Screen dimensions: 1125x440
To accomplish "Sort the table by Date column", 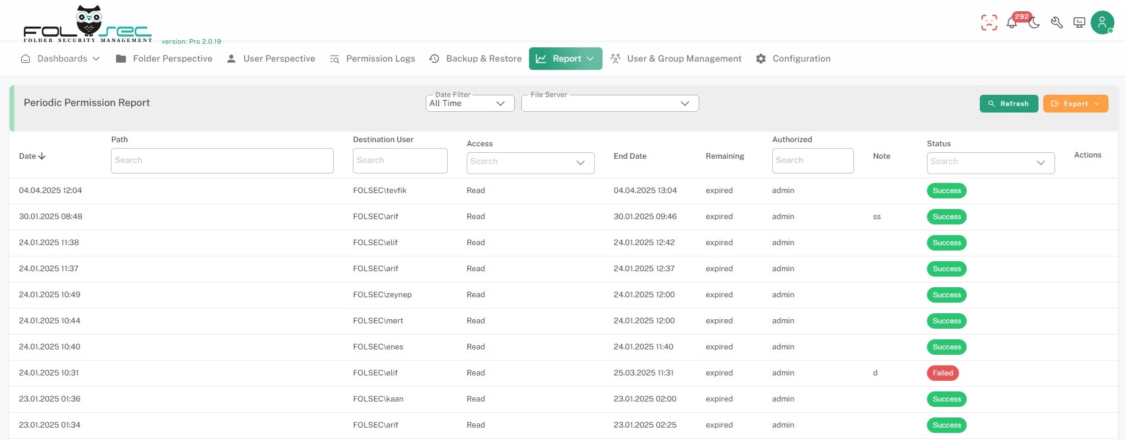I will (x=32, y=156).
